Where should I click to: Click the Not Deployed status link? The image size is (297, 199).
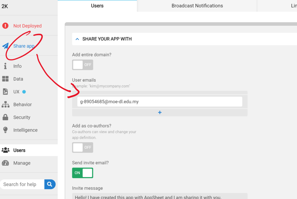tap(28, 26)
